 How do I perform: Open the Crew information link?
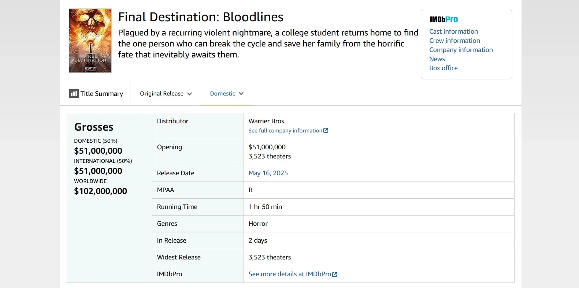[454, 41]
